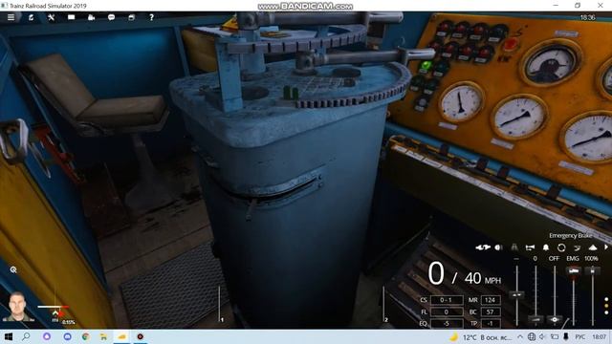Click the gradient indicator arrow near driver

[x=55, y=313]
